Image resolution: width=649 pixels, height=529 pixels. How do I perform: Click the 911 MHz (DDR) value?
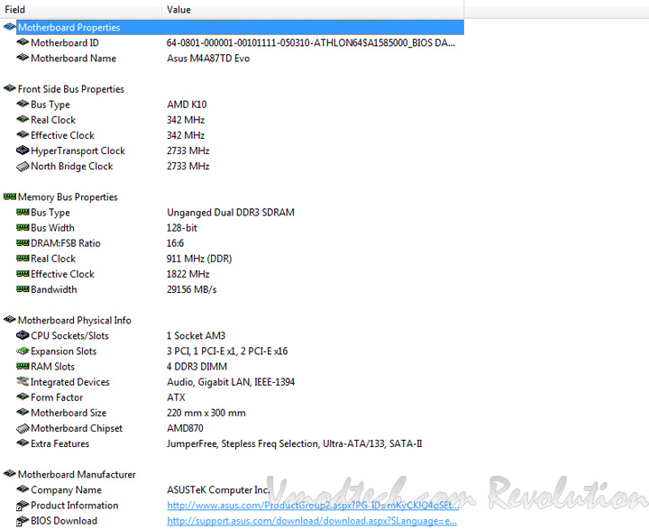199,259
